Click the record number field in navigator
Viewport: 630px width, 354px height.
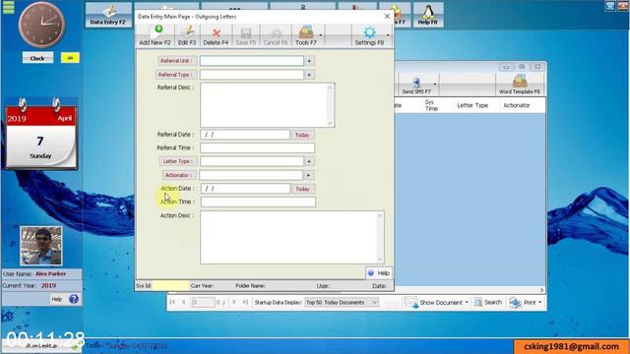(x=203, y=302)
